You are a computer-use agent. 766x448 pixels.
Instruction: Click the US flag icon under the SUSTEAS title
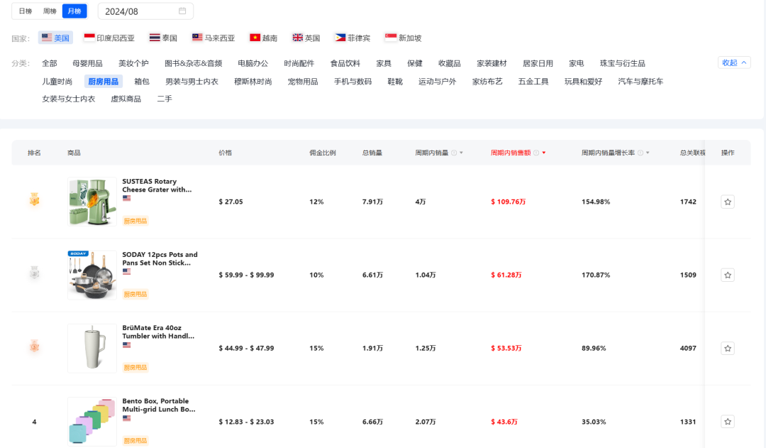click(126, 198)
